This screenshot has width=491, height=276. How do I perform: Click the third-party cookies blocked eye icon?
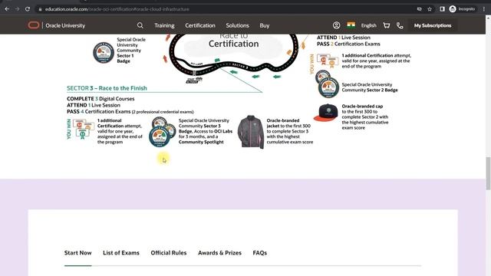coord(420,9)
